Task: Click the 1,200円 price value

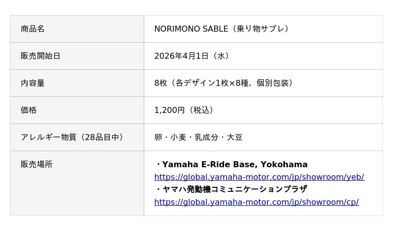Action: [169, 110]
